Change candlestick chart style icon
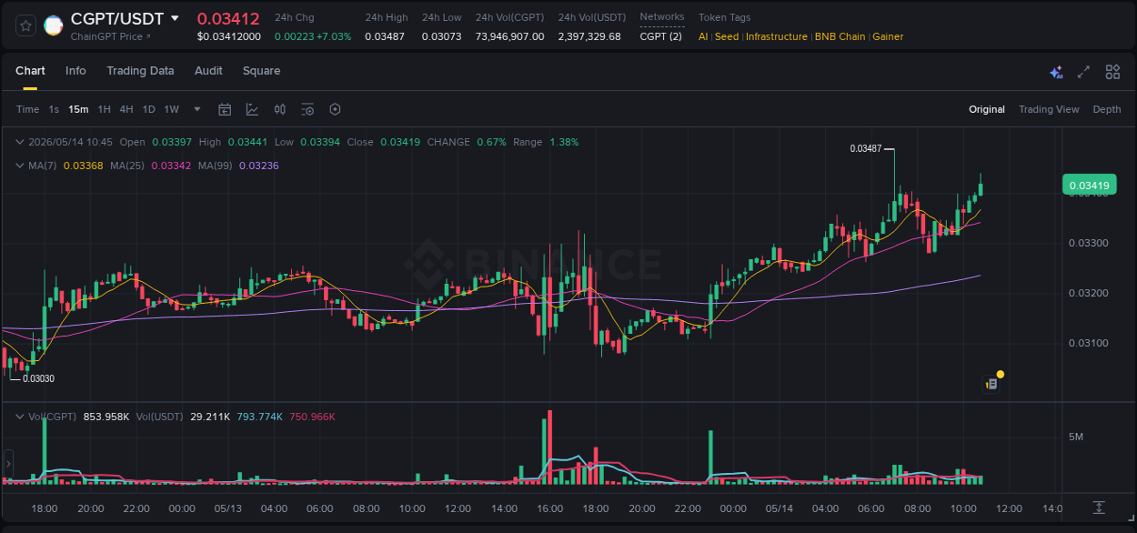1137x533 pixels. 280,109
